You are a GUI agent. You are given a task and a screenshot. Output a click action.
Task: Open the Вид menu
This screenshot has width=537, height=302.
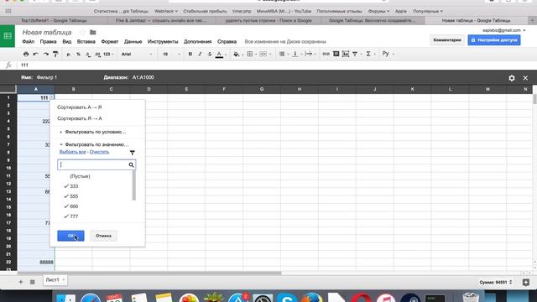[67, 41]
